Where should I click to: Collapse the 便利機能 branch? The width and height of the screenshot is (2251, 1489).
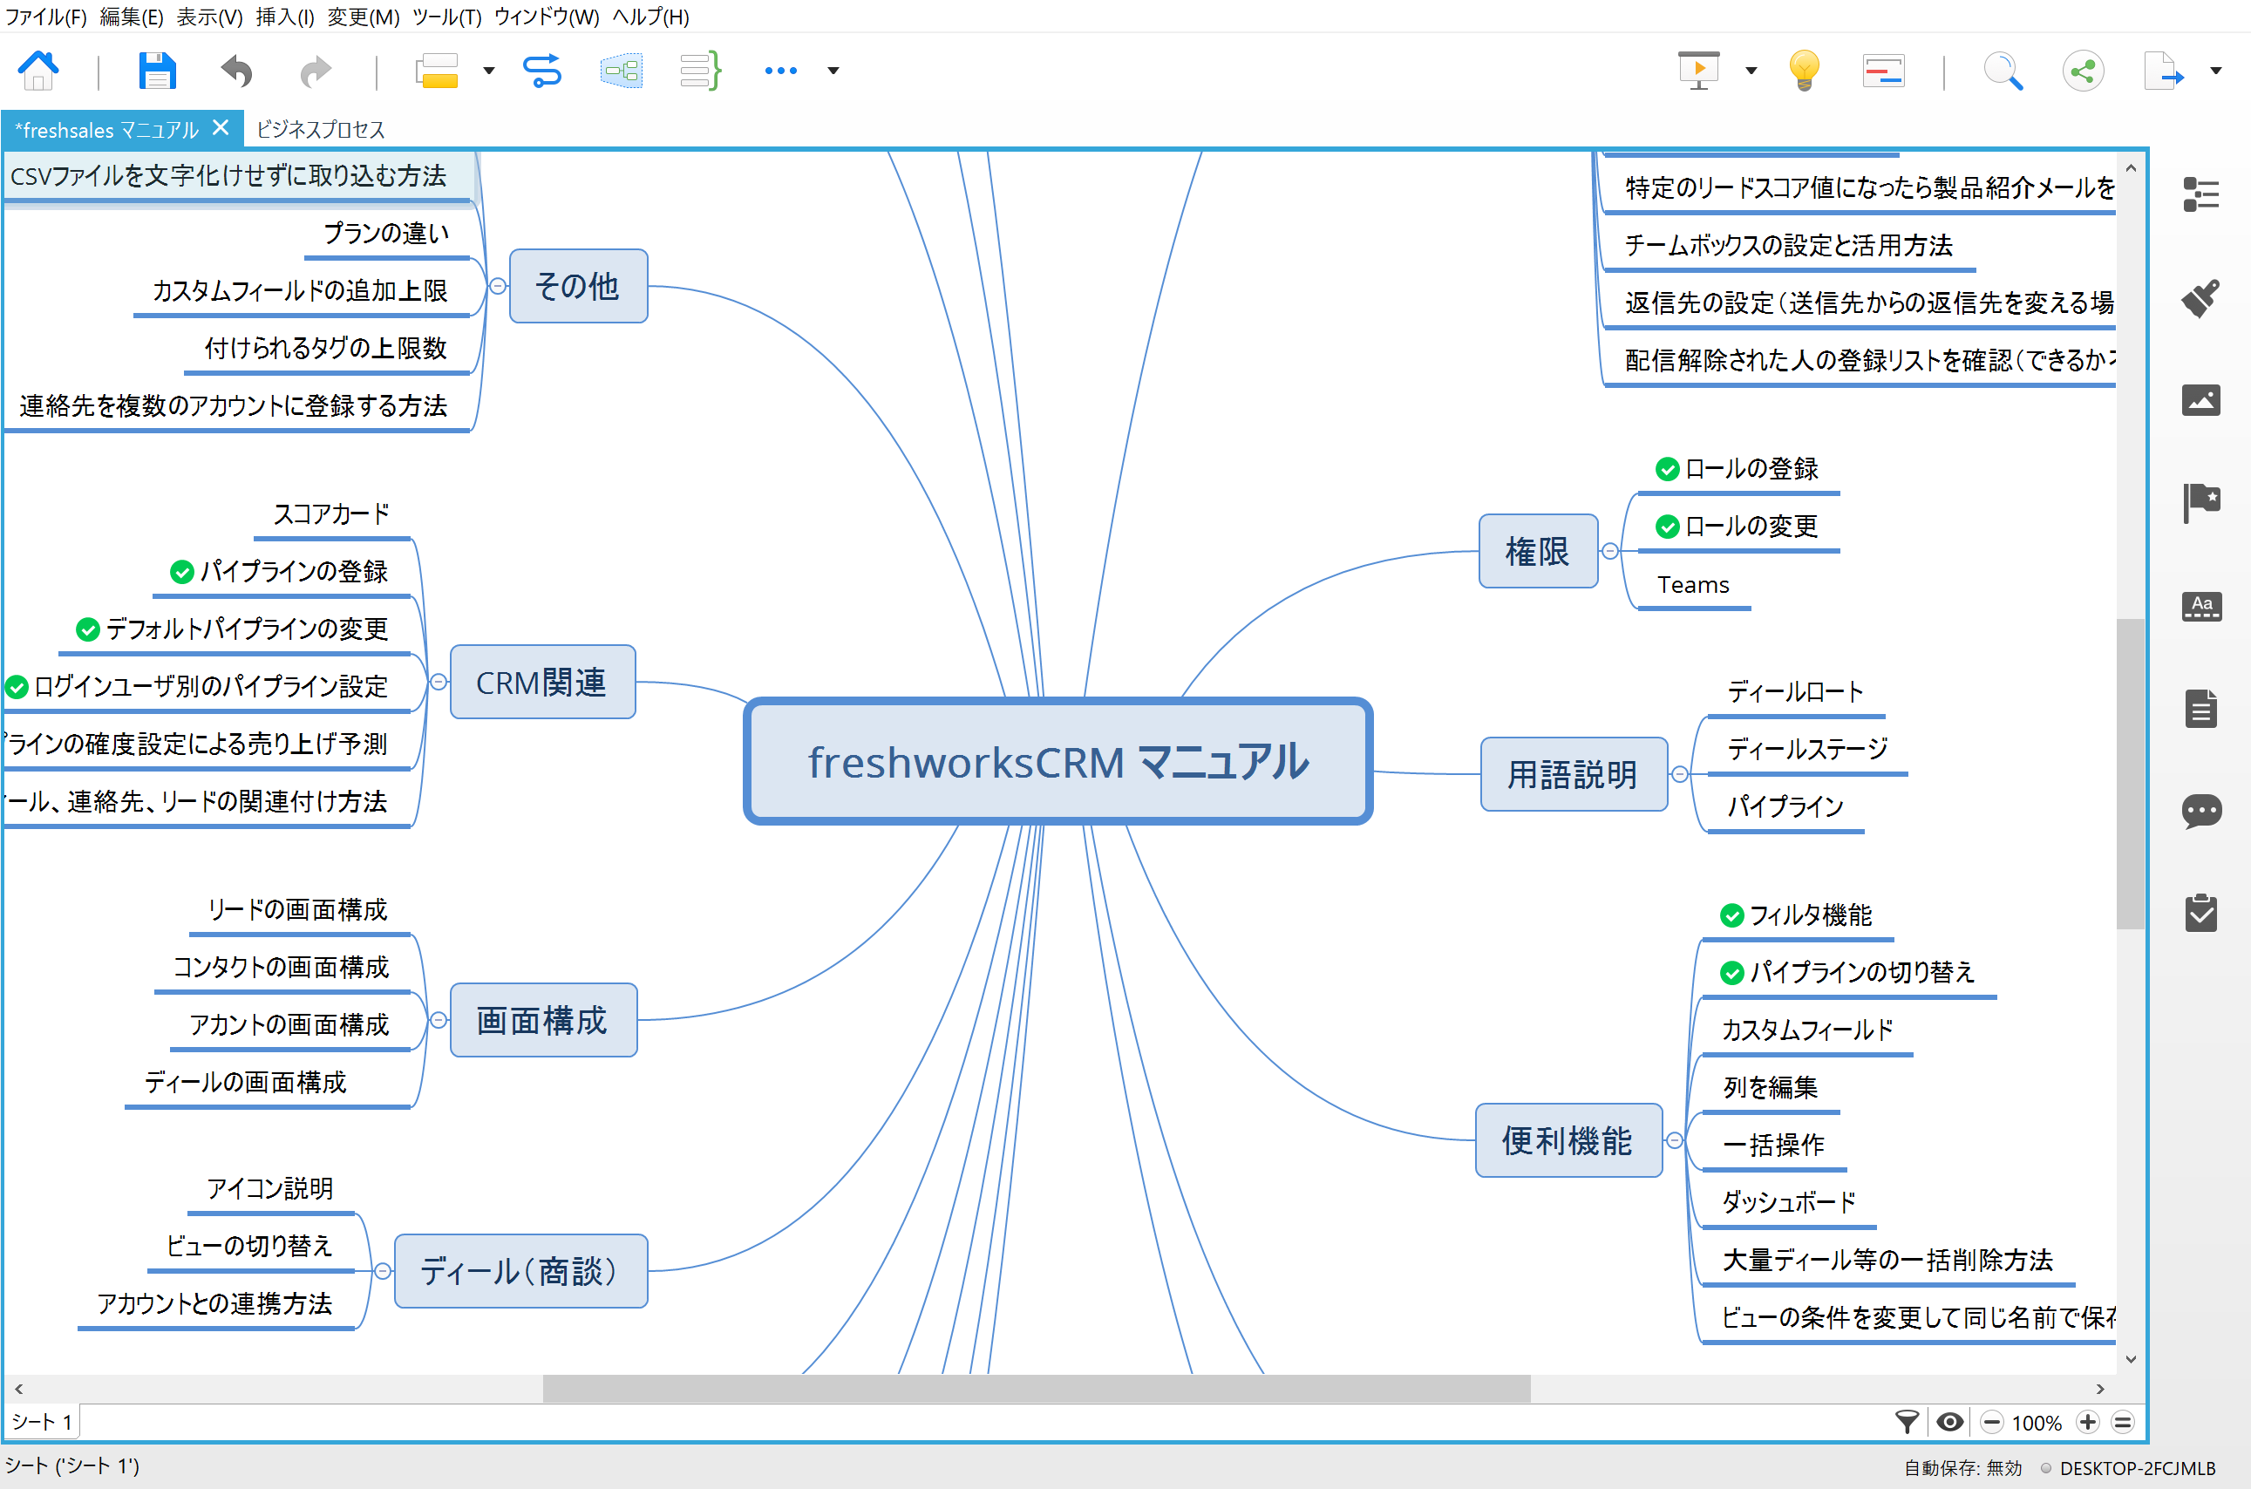(x=1675, y=1139)
